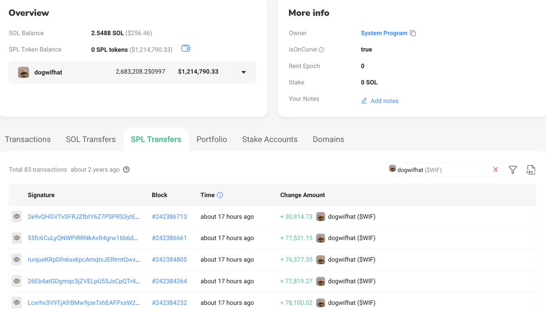The image size is (546, 309).
Task: Click the Signature column header
Action: 41,195
